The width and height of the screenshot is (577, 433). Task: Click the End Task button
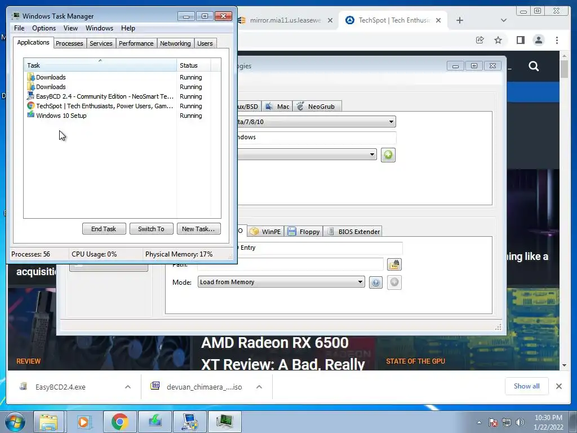click(104, 229)
